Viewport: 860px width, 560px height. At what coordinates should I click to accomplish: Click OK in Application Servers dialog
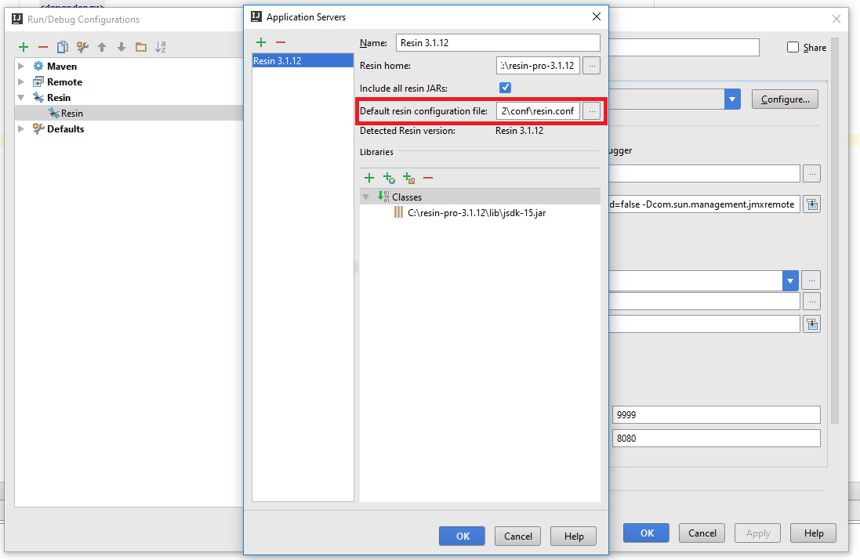coord(462,536)
